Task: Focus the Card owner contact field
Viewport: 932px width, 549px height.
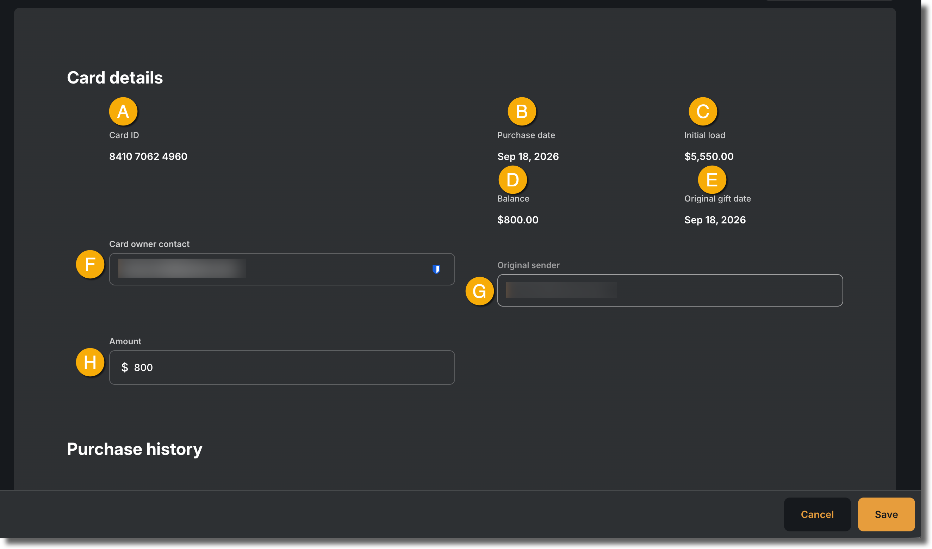Action: [282, 269]
